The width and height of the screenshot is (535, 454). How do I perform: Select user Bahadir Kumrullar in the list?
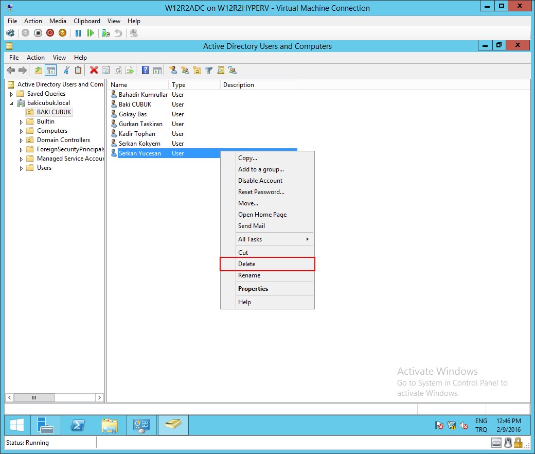coord(143,95)
